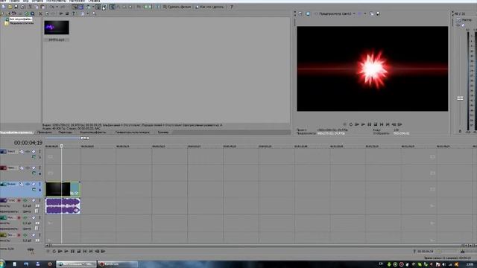Click the Redo icon in main toolbar
The image size is (477, 268).
(63, 7)
